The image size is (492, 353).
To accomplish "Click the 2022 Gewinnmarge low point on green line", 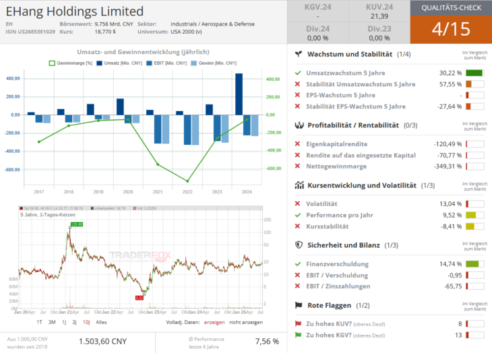I will click(187, 181).
